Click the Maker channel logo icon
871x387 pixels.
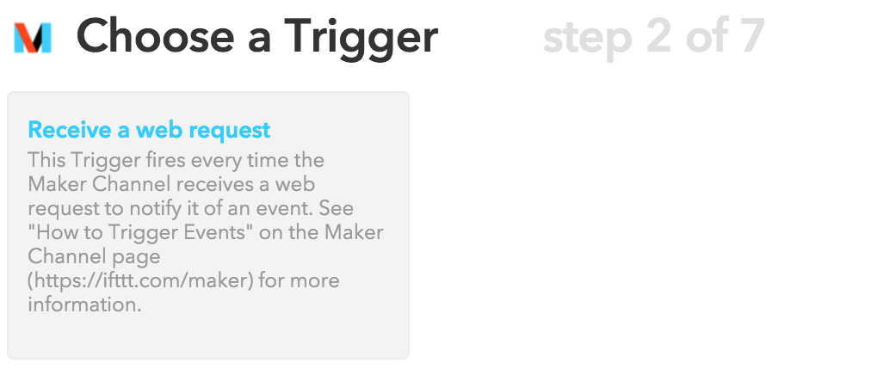tap(33, 37)
